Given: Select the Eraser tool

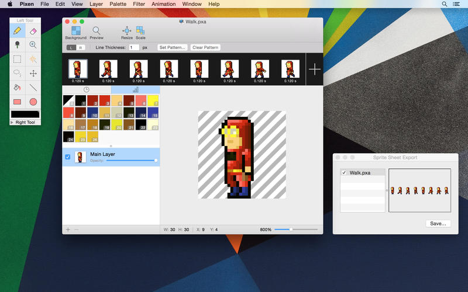Looking at the screenshot, I should click(x=33, y=30).
